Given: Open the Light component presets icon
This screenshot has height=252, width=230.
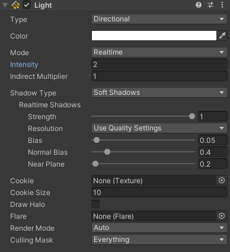Looking at the screenshot, I should (x=210, y=5).
